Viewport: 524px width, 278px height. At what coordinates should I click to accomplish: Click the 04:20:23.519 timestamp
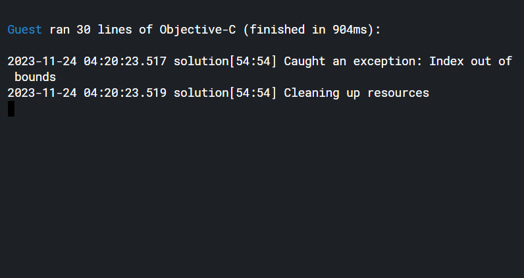[125, 93]
